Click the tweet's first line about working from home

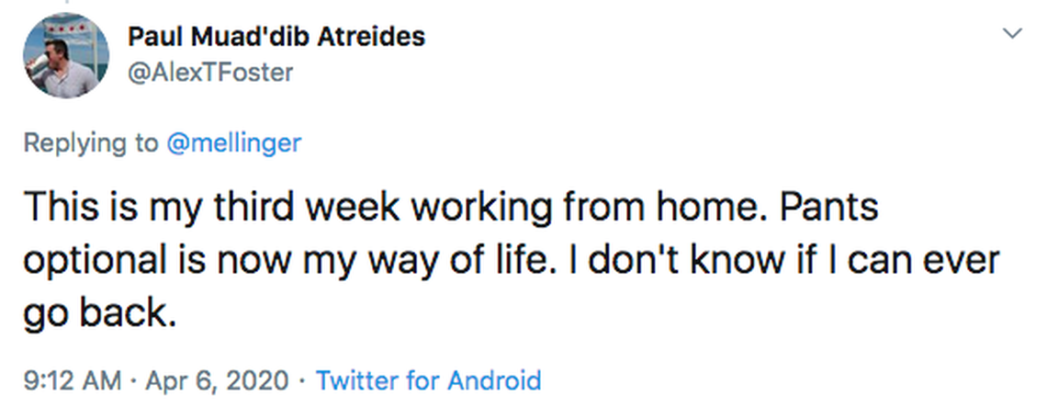click(450, 206)
